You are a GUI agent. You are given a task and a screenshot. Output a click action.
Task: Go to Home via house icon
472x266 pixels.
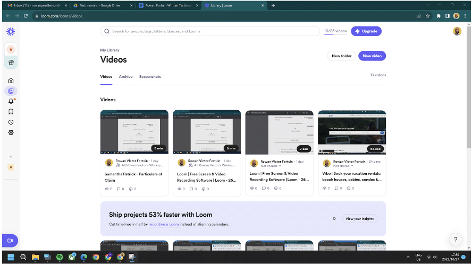pos(11,81)
